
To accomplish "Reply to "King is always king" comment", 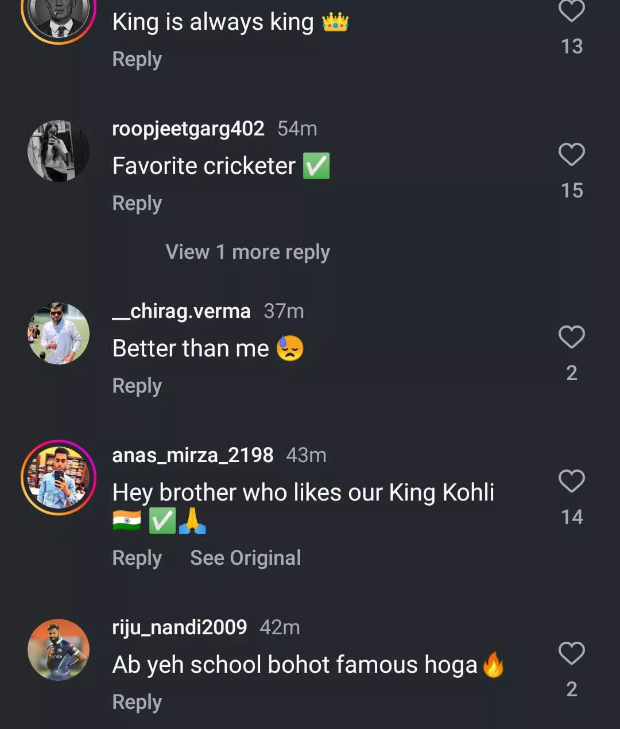I will [x=137, y=59].
